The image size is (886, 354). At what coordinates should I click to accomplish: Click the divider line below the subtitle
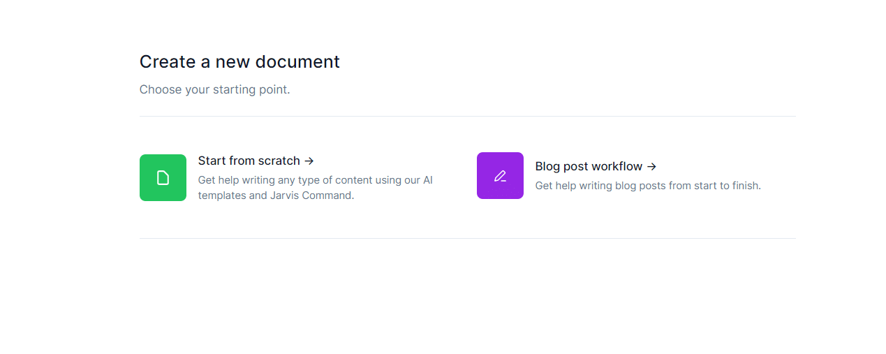click(x=467, y=116)
